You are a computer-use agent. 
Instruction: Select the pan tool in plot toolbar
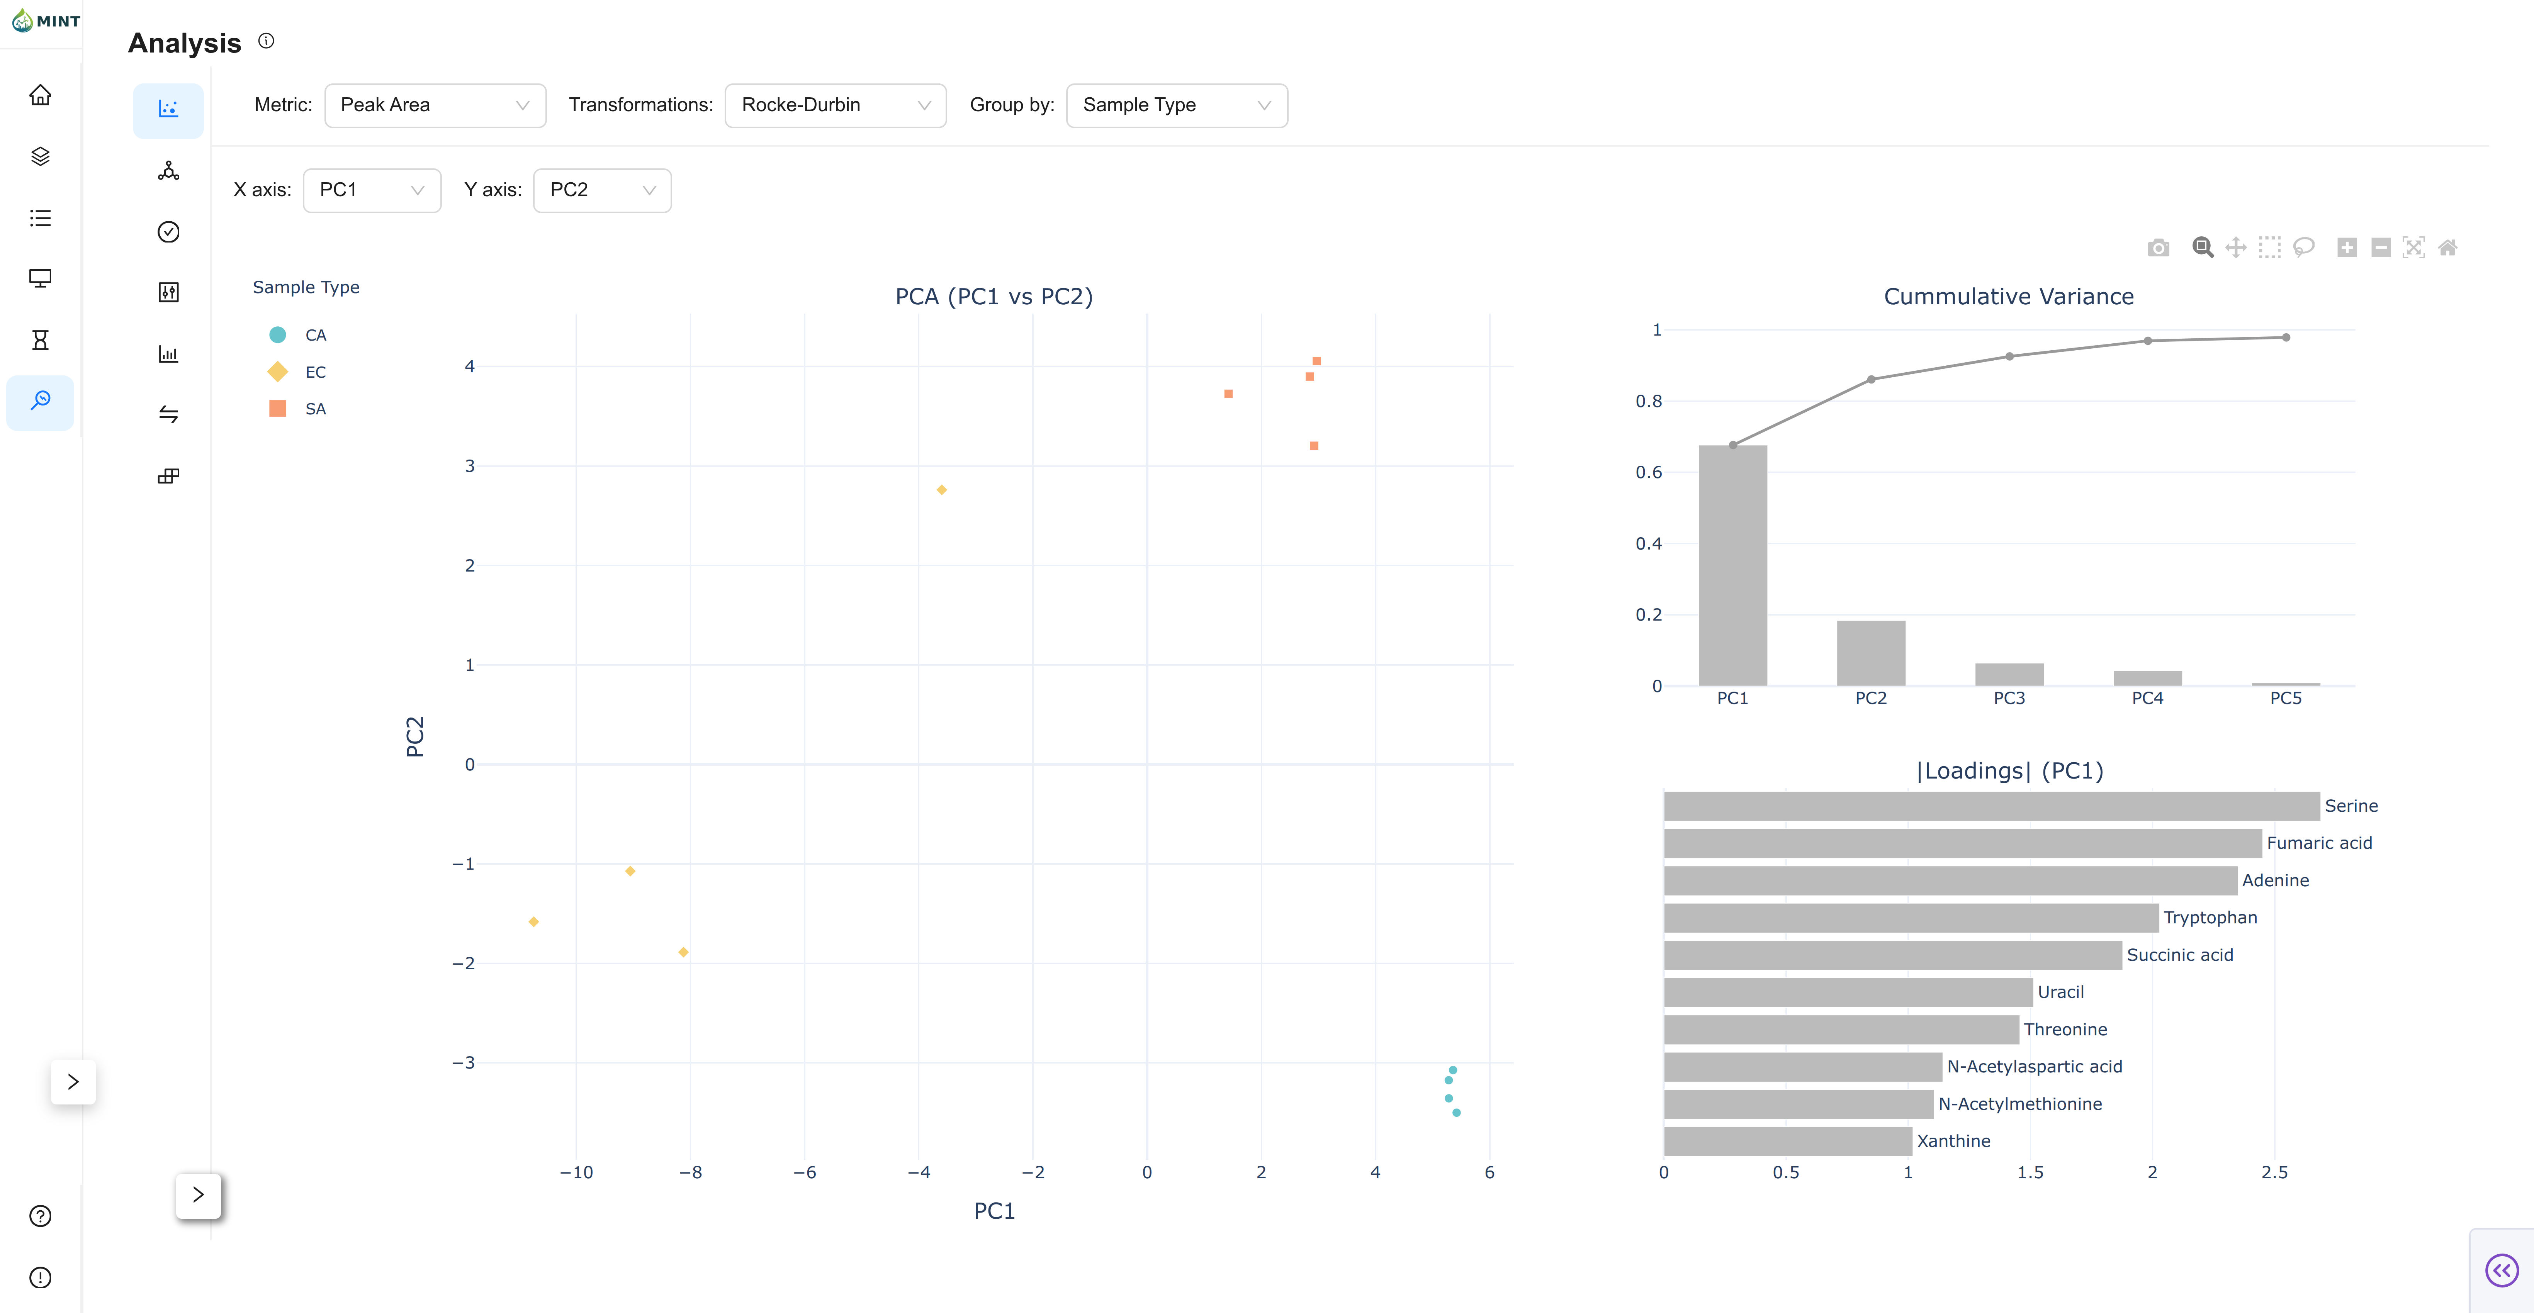(2236, 248)
